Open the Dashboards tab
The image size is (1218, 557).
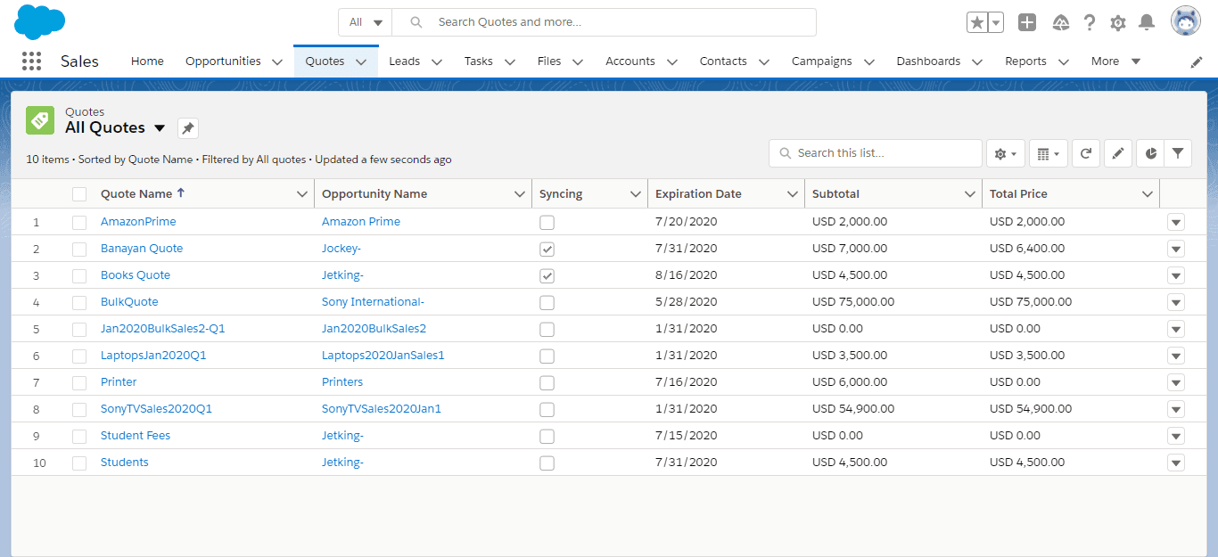pyautogui.click(x=928, y=61)
